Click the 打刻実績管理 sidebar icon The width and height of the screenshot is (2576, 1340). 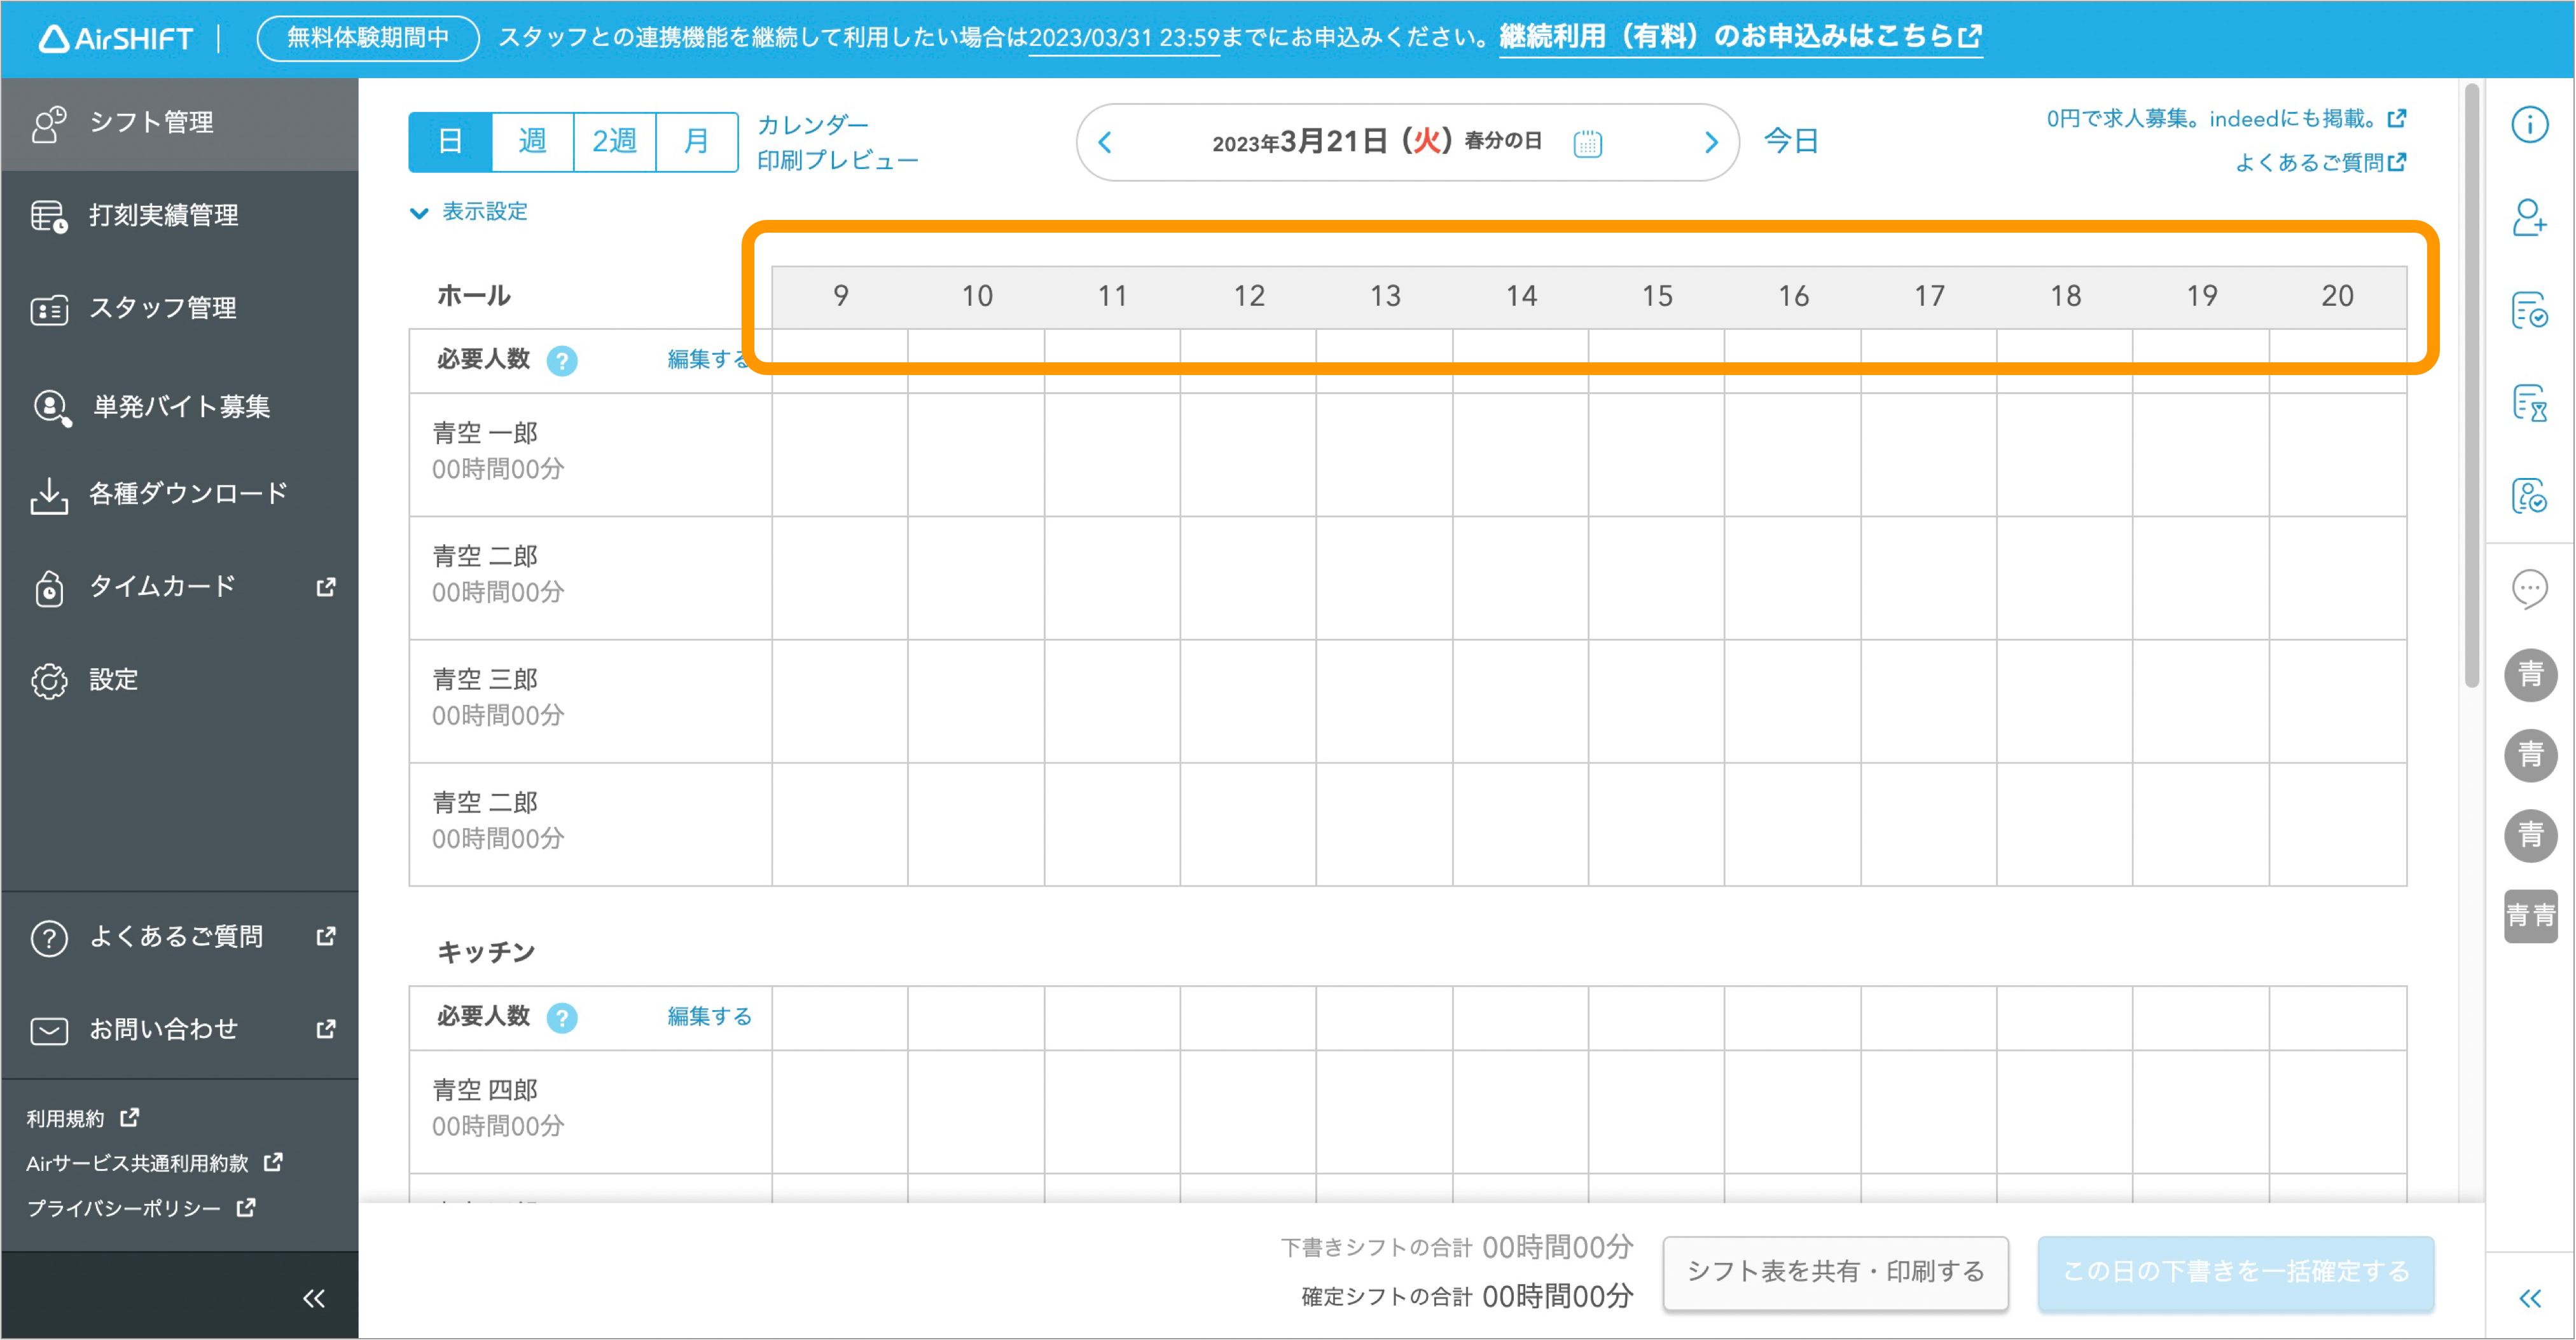pyautogui.click(x=49, y=216)
